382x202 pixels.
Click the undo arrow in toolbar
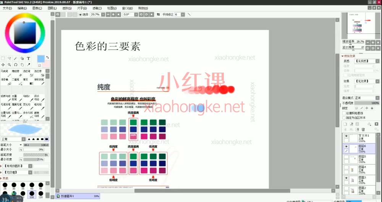pyautogui.click(x=58, y=14)
